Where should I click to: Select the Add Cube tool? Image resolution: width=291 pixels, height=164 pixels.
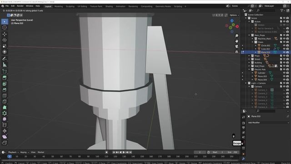pyautogui.click(x=5, y=72)
